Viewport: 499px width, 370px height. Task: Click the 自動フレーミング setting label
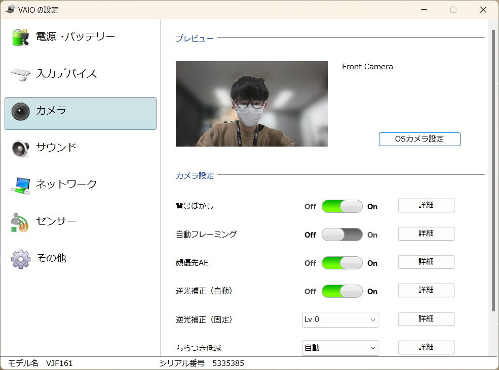206,235
